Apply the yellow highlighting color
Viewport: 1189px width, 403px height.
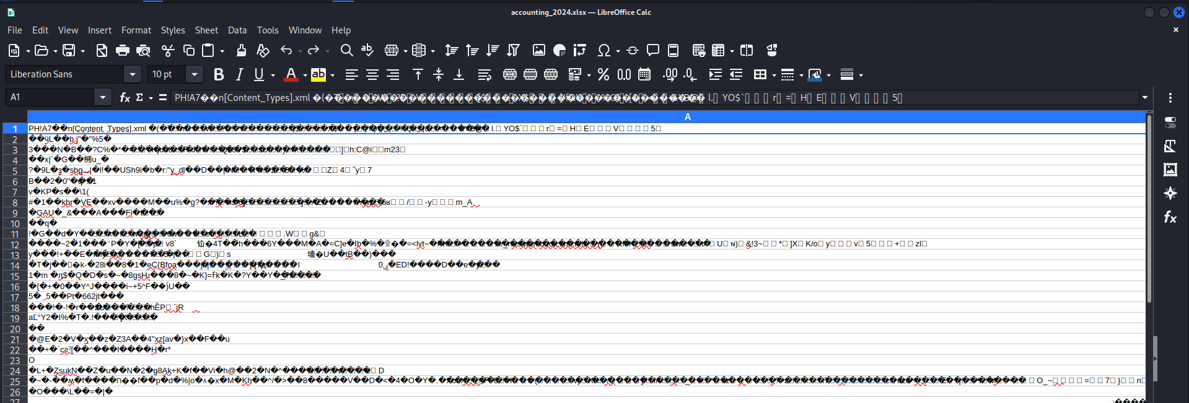318,75
